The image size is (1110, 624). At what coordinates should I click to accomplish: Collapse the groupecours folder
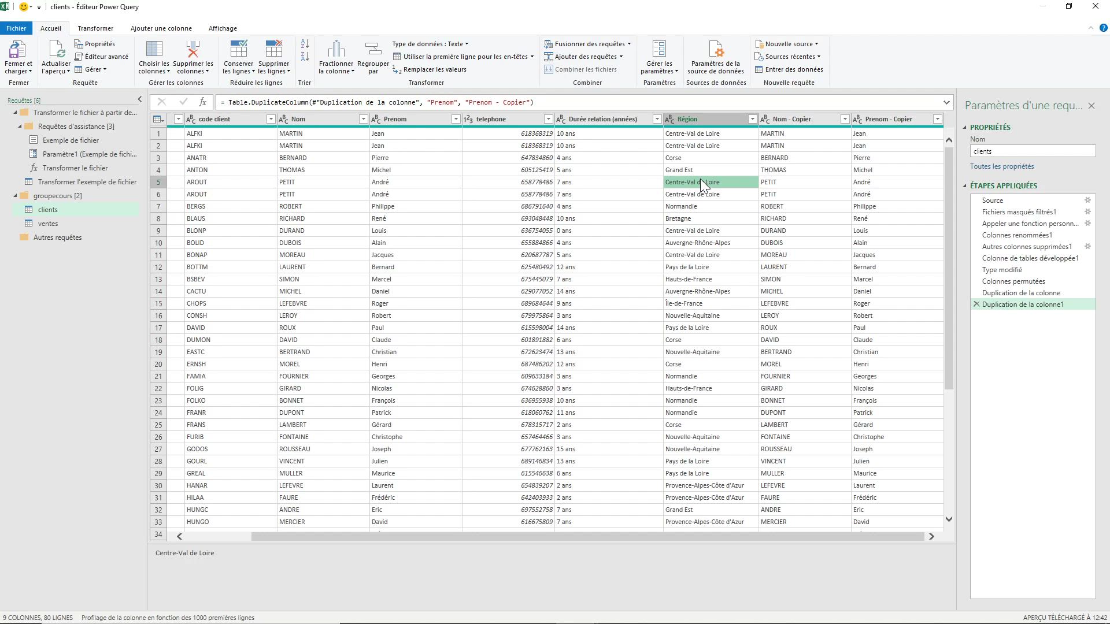(x=16, y=196)
